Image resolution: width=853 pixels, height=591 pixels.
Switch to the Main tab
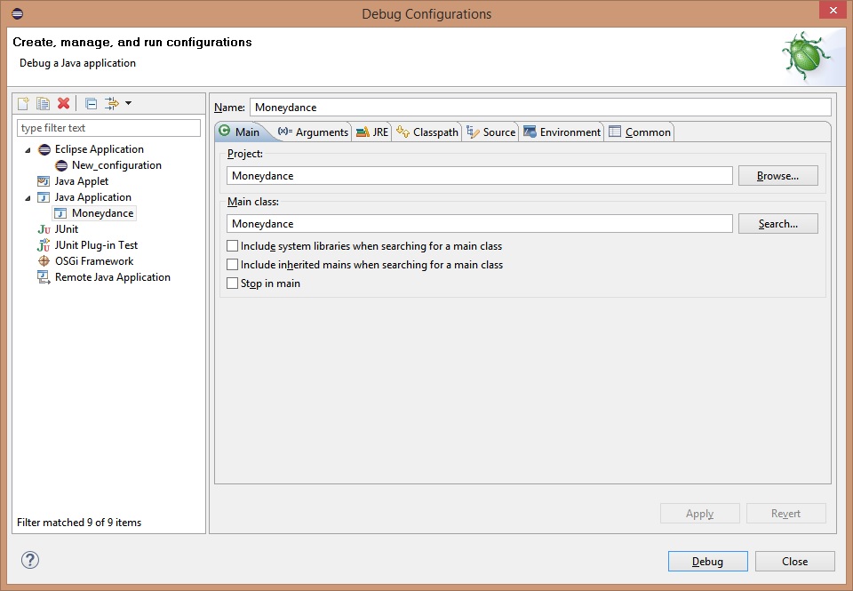click(240, 132)
